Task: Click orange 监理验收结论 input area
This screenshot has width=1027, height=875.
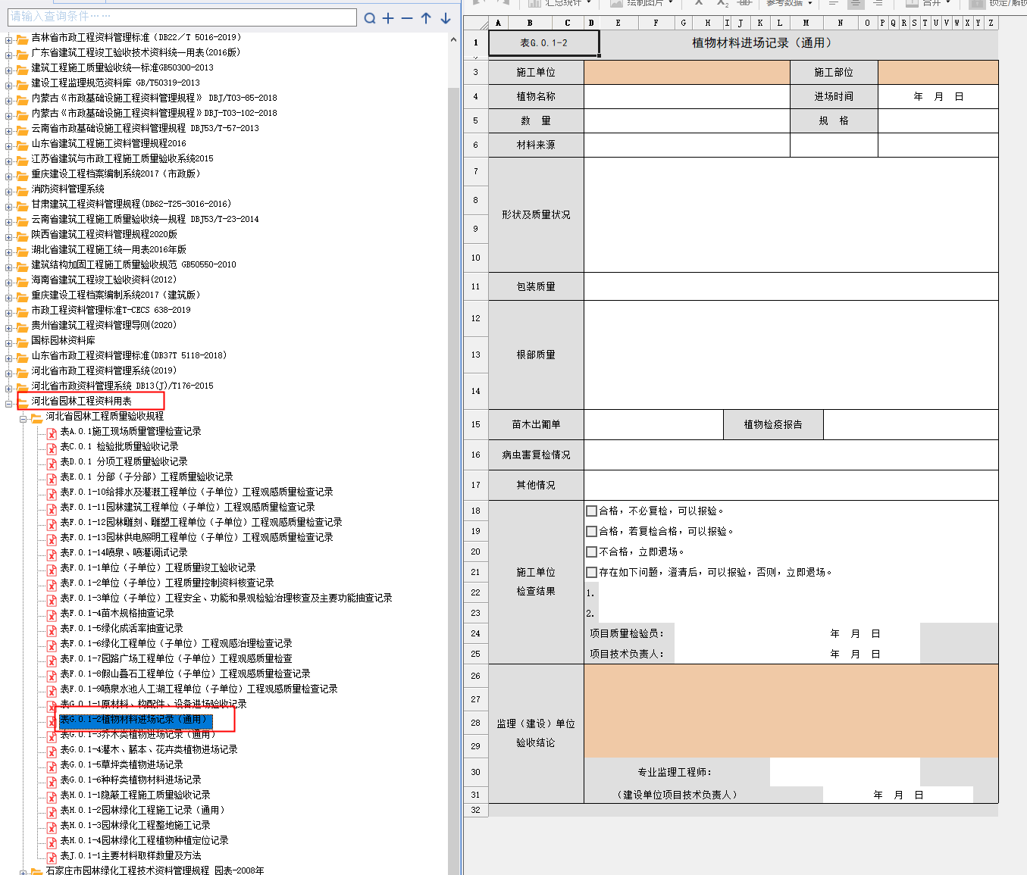Action: pyautogui.click(x=791, y=711)
